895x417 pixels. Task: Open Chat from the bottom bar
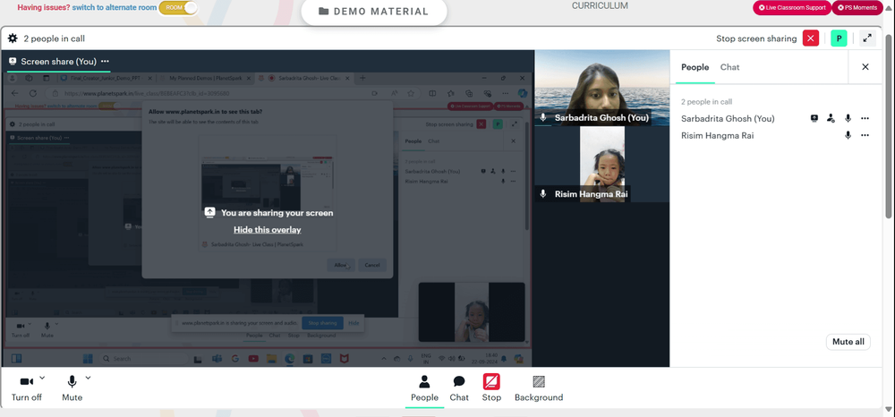pyautogui.click(x=459, y=388)
